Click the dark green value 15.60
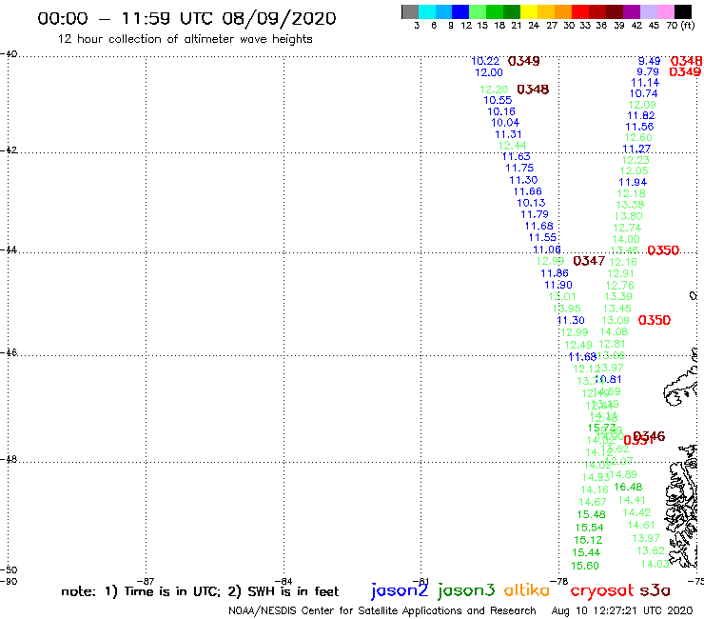Image resolution: width=704 pixels, height=619 pixels. tap(585, 566)
